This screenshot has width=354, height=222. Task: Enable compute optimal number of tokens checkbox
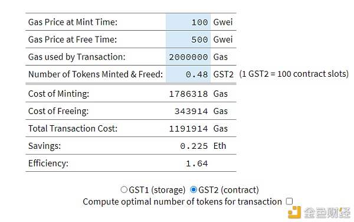pyautogui.click(x=289, y=201)
